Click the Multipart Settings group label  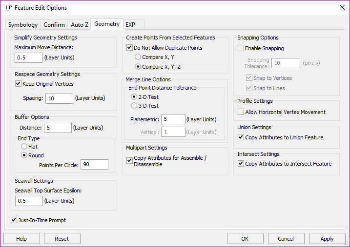pos(146,148)
